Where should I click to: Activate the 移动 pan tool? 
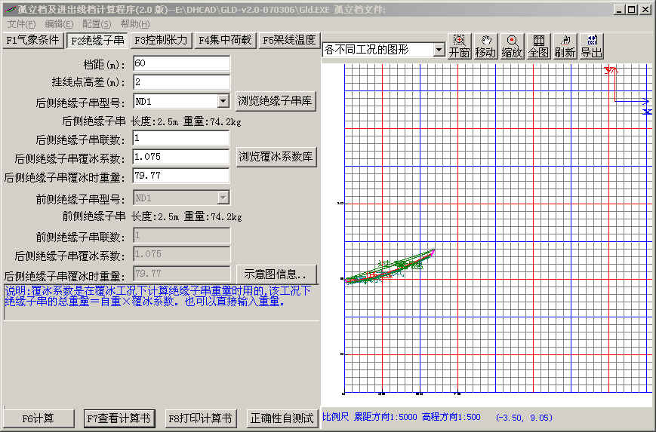point(485,47)
